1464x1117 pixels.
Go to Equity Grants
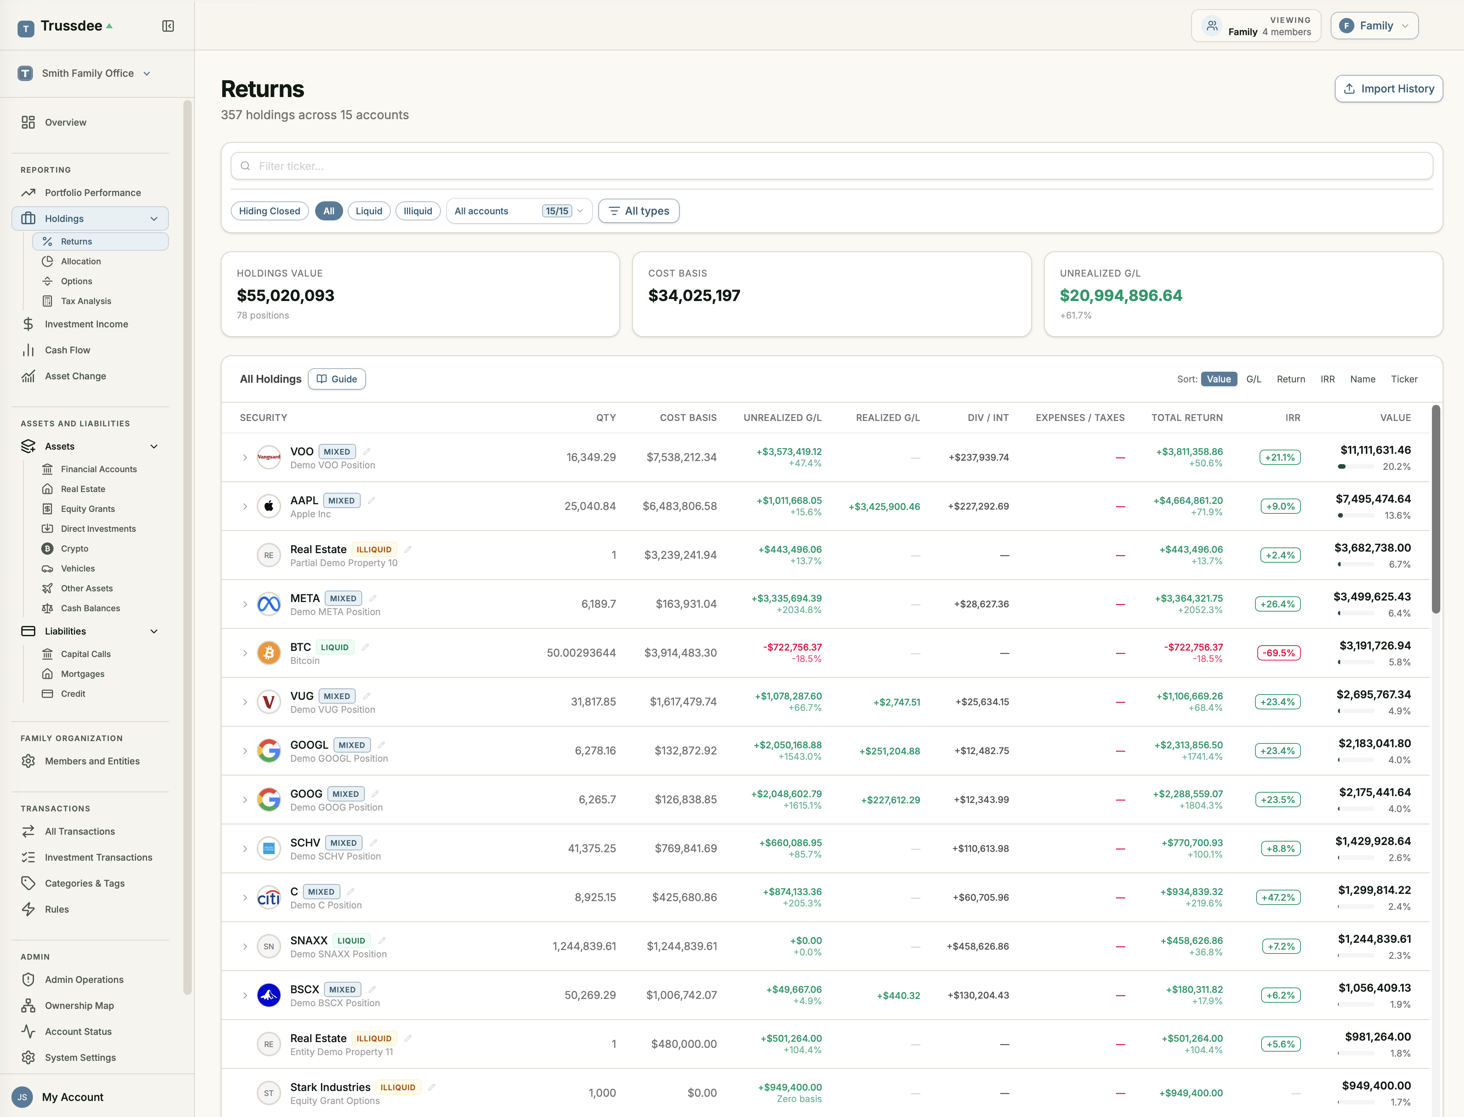[x=88, y=508]
